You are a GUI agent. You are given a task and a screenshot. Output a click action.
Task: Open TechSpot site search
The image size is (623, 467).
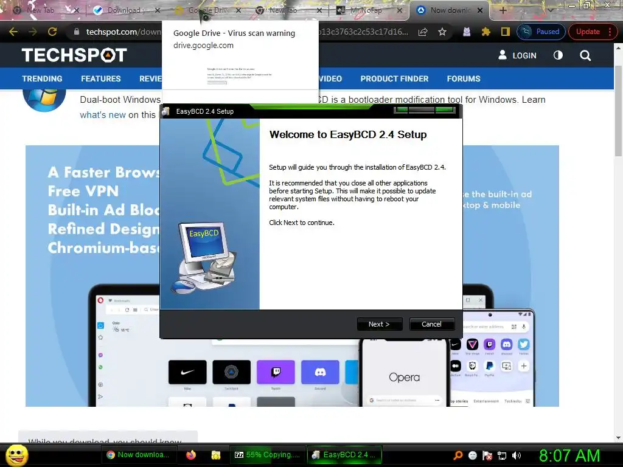click(x=585, y=55)
